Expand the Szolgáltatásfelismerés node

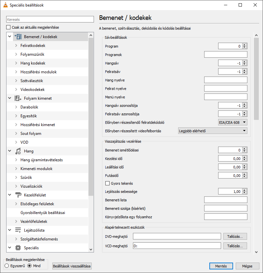click(x=16, y=239)
